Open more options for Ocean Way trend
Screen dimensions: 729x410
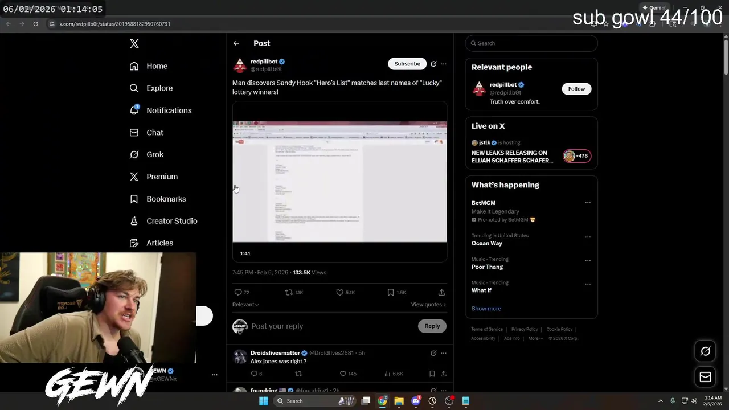pyautogui.click(x=588, y=236)
